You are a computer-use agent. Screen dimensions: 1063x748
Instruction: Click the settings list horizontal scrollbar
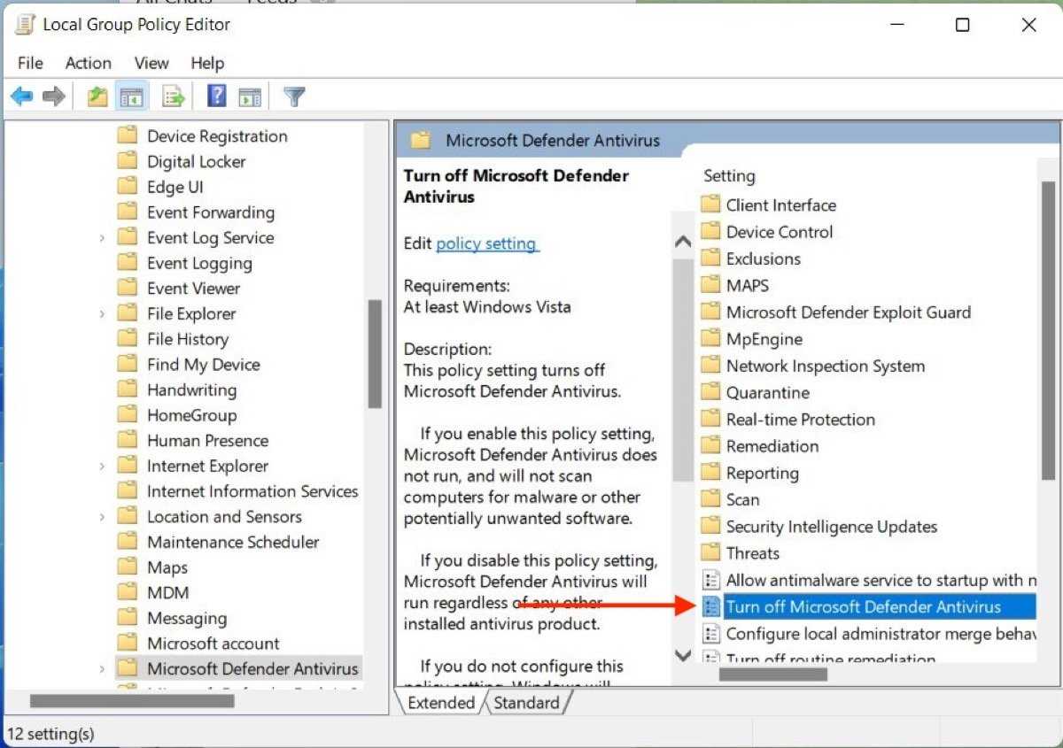tap(772, 675)
